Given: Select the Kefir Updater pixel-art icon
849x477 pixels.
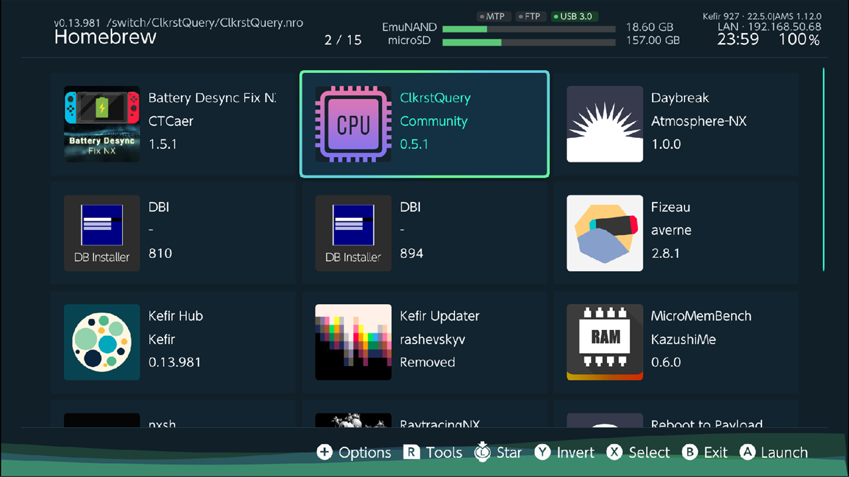Looking at the screenshot, I should pyautogui.click(x=353, y=343).
